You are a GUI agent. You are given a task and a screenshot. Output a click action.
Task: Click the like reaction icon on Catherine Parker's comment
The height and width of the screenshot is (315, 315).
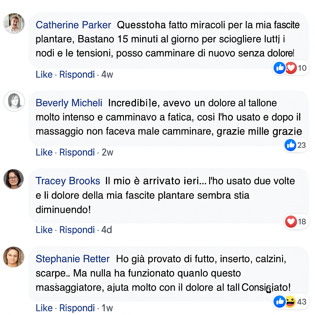[x=279, y=68]
